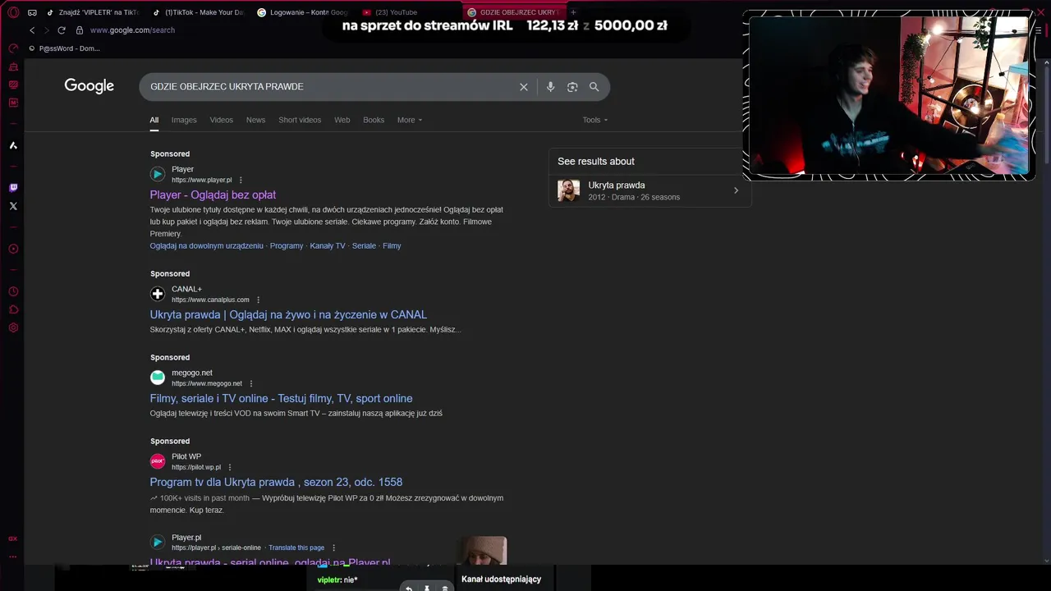Click Oglądaj na dowolnym urządzeniu sitelink
The height and width of the screenshot is (591, 1051).
(x=206, y=245)
